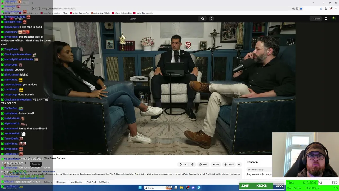
Task: Share the debate video
Action: [x=203, y=164]
